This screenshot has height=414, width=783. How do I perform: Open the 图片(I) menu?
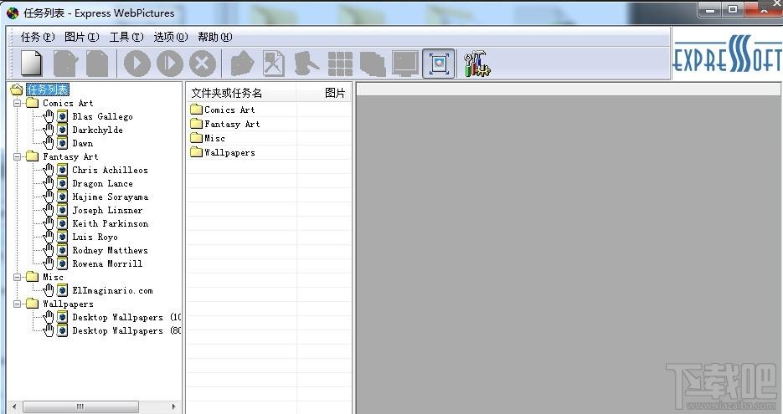pyautogui.click(x=82, y=37)
